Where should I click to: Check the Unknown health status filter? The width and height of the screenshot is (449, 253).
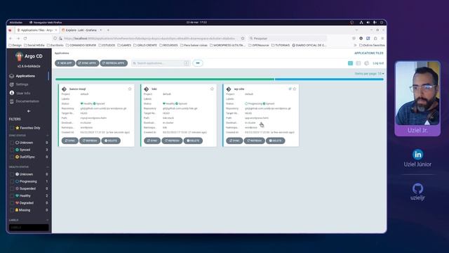coord(12,174)
